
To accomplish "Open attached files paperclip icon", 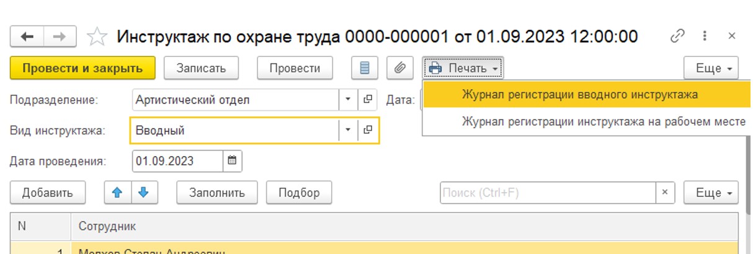I will 400,68.
